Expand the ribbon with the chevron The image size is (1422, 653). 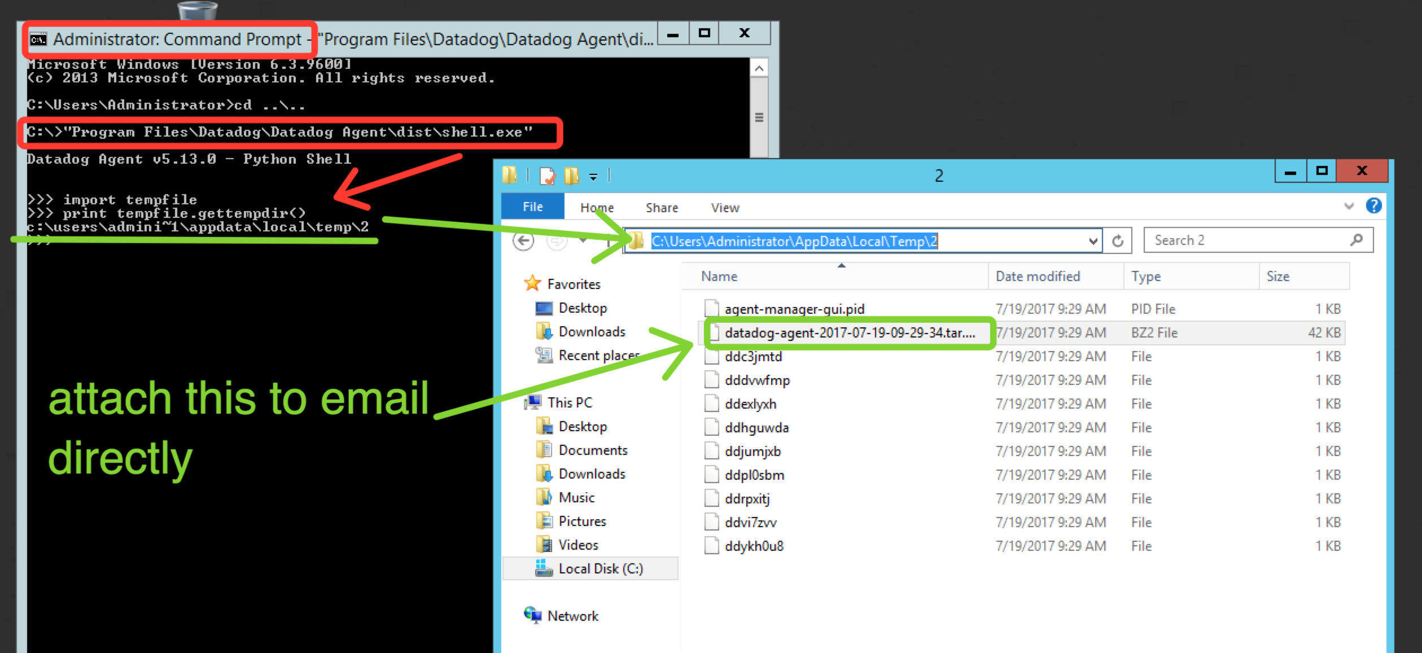(x=1349, y=206)
